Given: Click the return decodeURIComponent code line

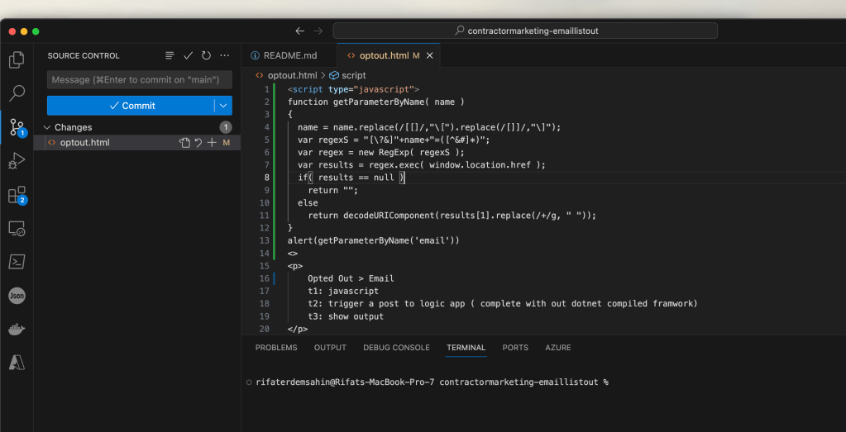Looking at the screenshot, I should 452,216.
